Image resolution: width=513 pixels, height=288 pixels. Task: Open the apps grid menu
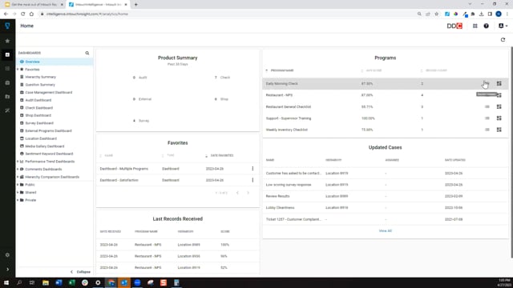[475, 26]
